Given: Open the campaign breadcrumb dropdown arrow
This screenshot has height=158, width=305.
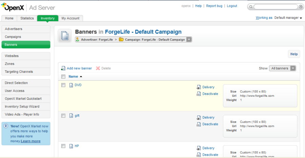Looking at the screenshot, I should coord(189,39).
